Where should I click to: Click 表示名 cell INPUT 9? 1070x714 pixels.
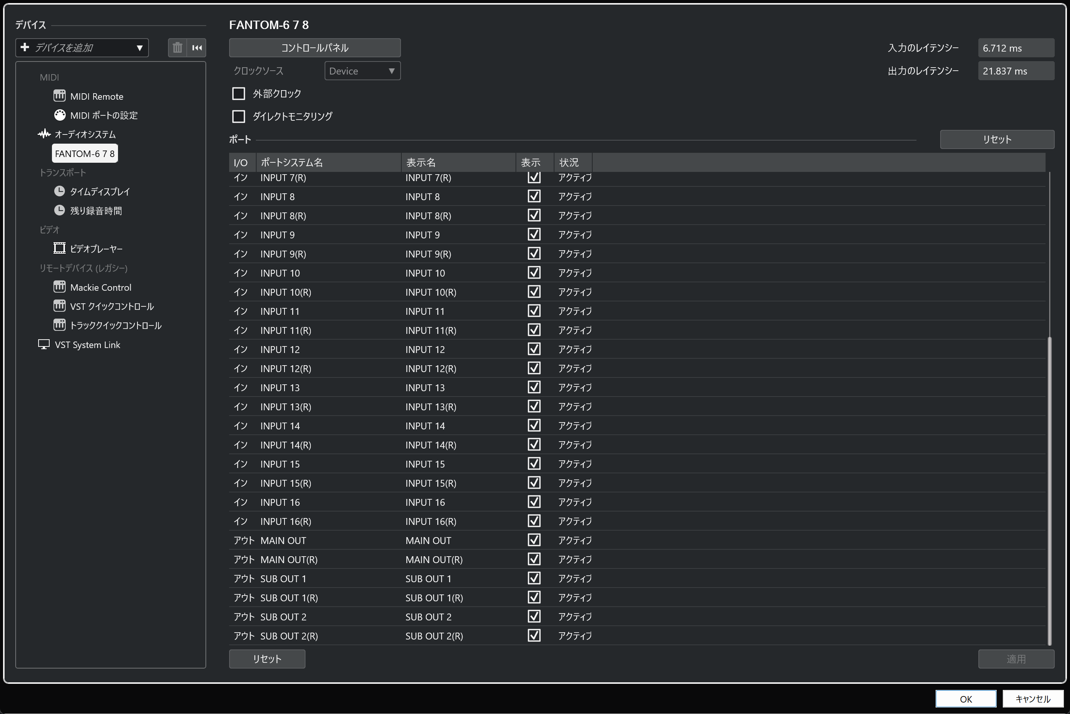(423, 235)
